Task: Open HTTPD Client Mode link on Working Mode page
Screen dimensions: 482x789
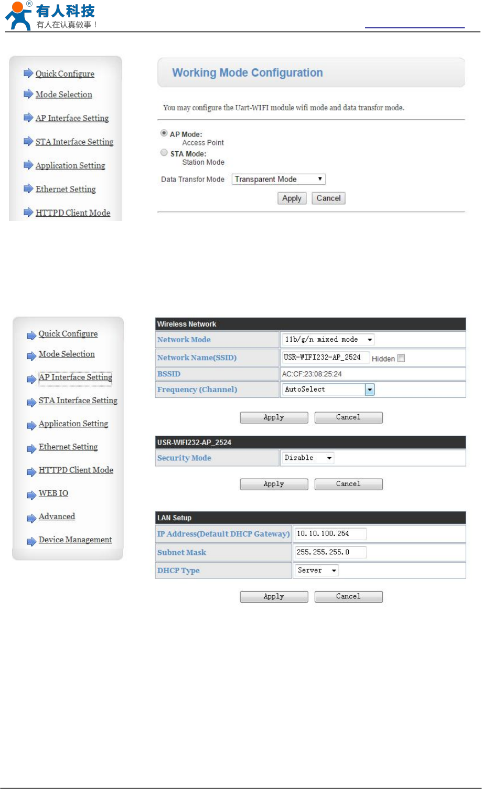Action: pyautogui.click(x=73, y=212)
